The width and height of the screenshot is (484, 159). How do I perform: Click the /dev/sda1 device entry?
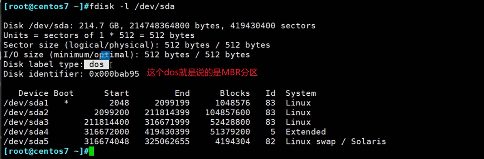pos(26,103)
